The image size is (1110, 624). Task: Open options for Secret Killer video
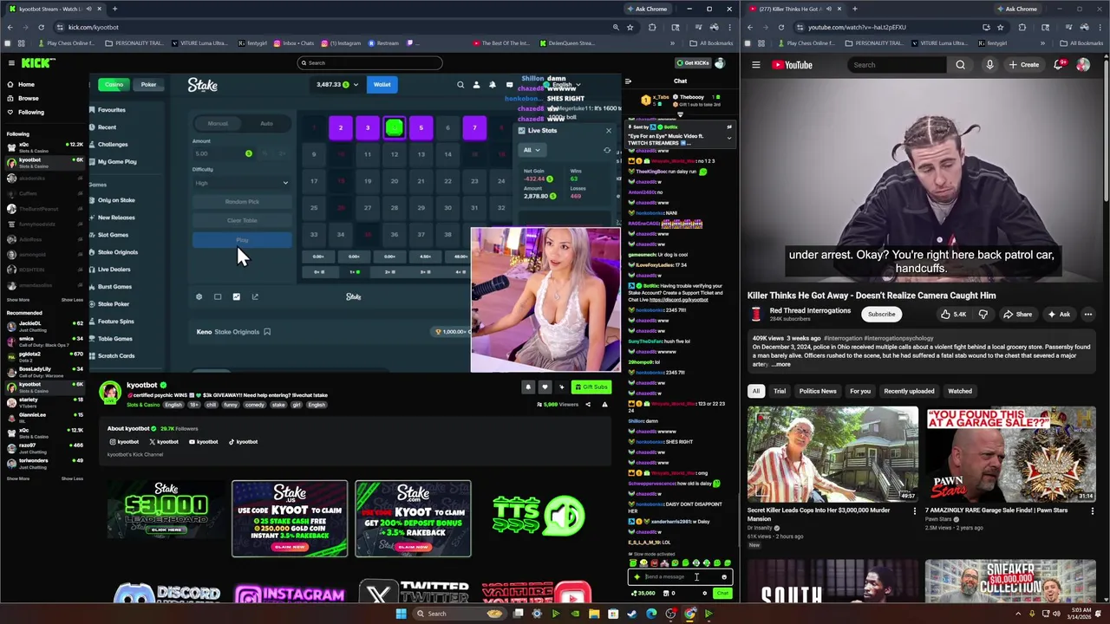(914, 510)
